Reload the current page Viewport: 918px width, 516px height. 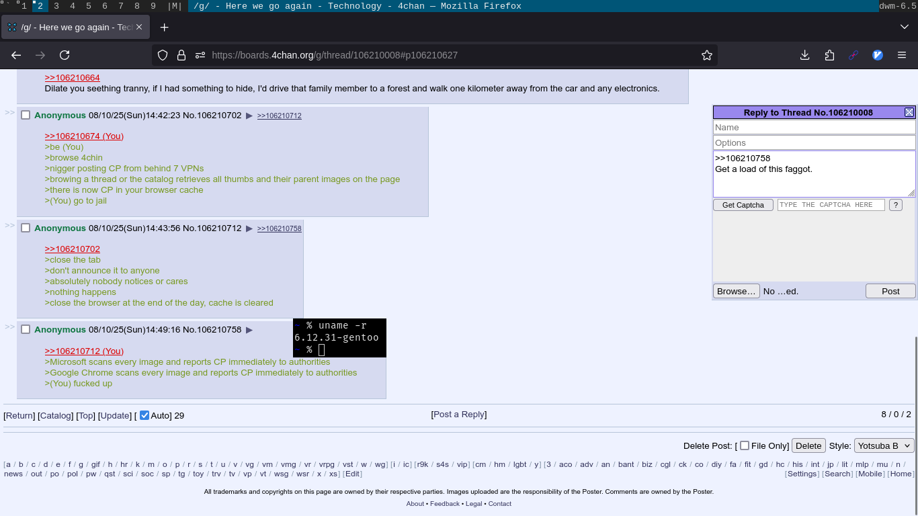pyautogui.click(x=65, y=55)
